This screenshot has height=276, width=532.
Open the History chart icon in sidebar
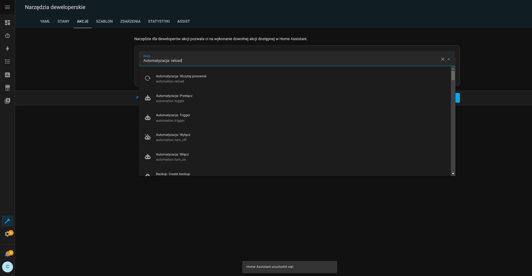click(8, 75)
